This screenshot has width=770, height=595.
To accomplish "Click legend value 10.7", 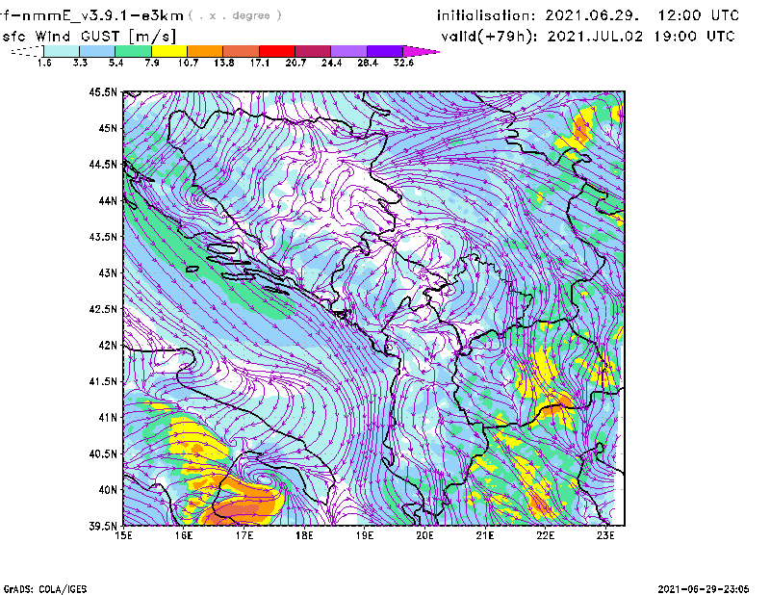I will pos(188,63).
